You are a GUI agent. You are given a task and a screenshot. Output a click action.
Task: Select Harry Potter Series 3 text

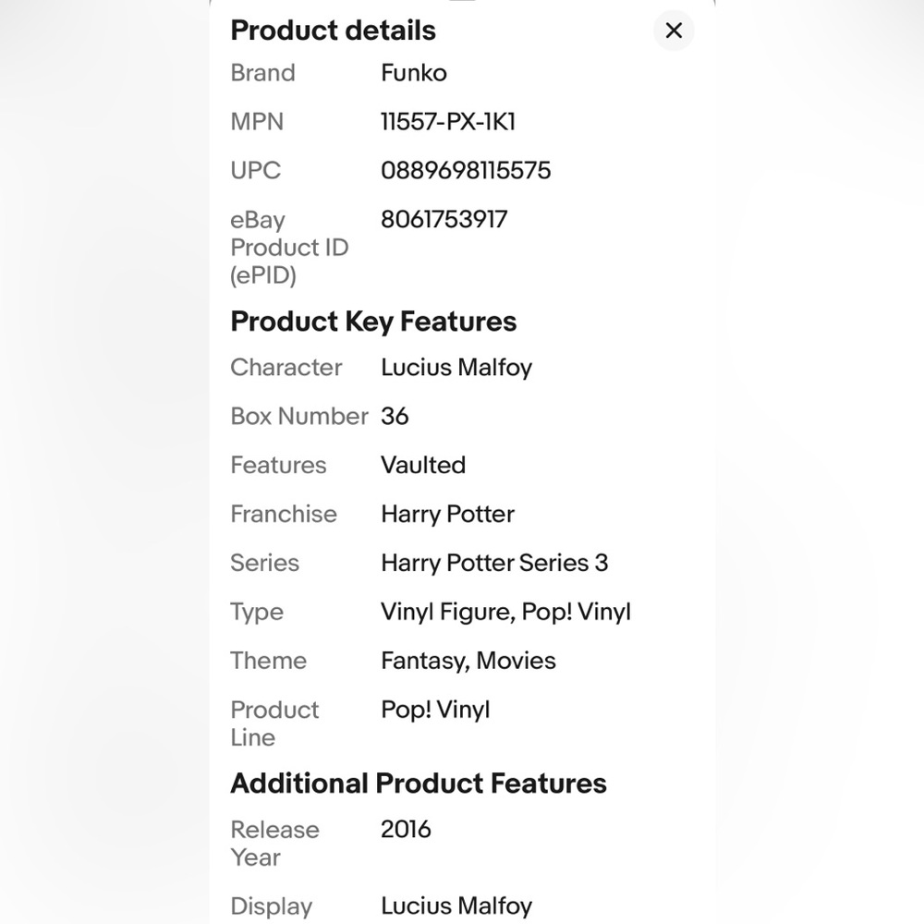point(494,564)
